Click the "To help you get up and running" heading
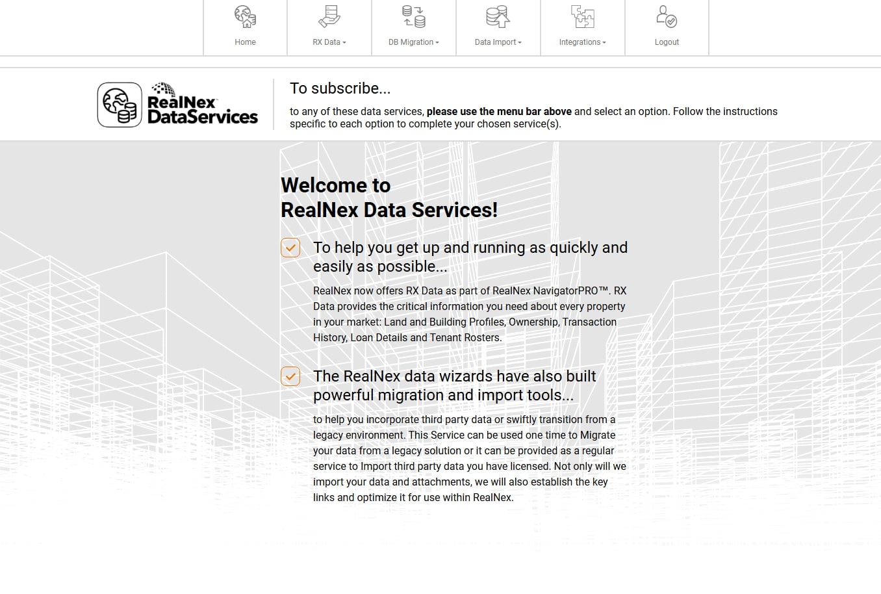The image size is (881, 594). pos(470,257)
